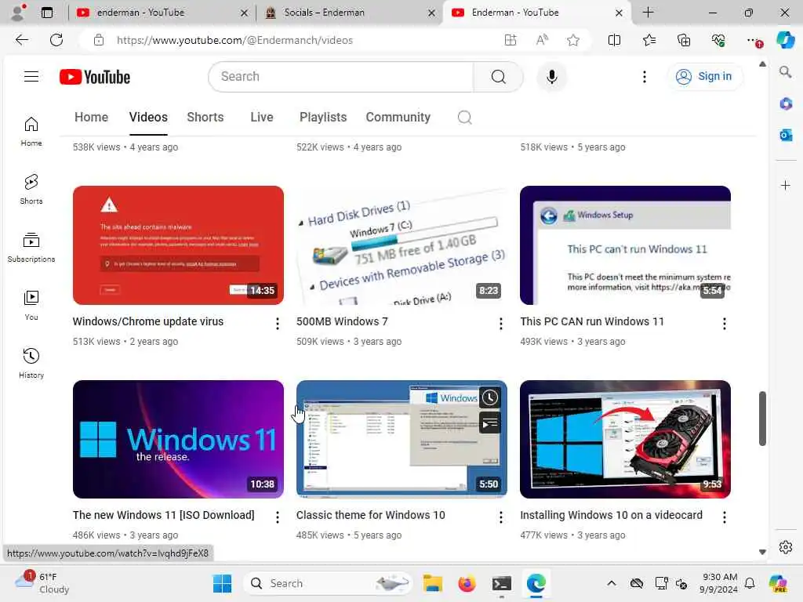Viewport: 803px width, 602px height.
Task: Open Subscriptions in the left sidebar
Action: coord(31,248)
